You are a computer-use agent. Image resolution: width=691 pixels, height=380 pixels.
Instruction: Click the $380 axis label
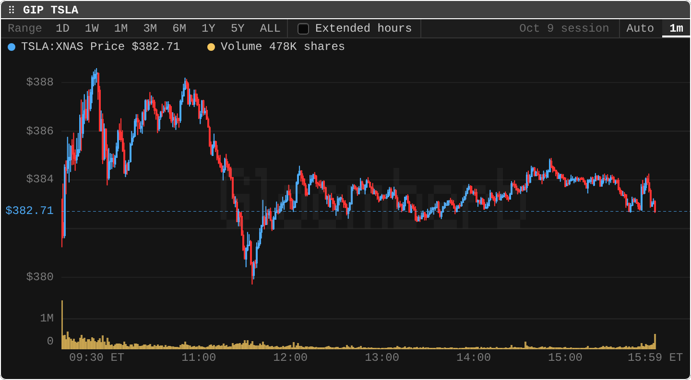click(x=40, y=277)
